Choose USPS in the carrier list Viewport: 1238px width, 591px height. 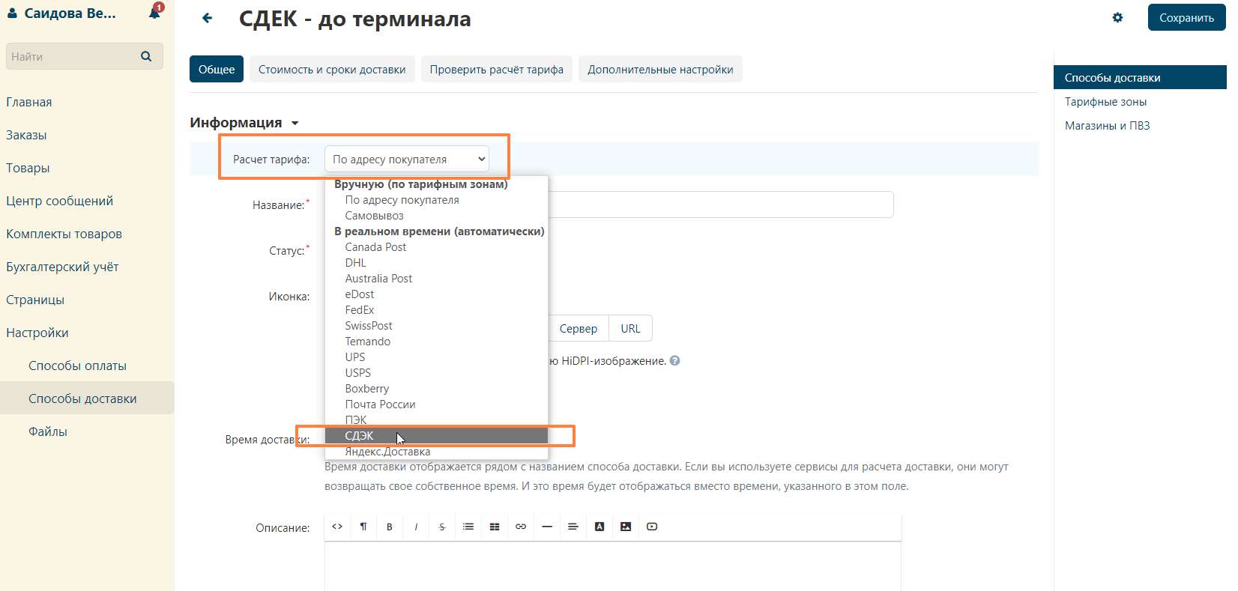436,373
